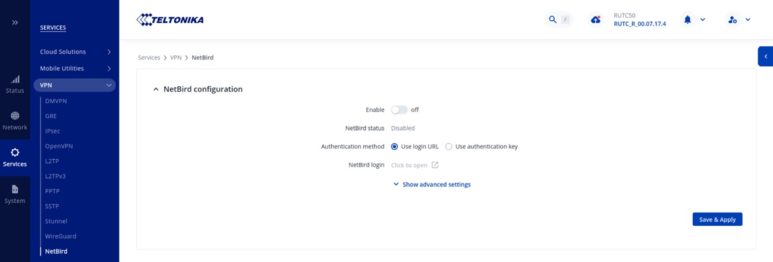Collapse the NetBird configuration section
This screenshot has height=262, width=773.
(156, 90)
